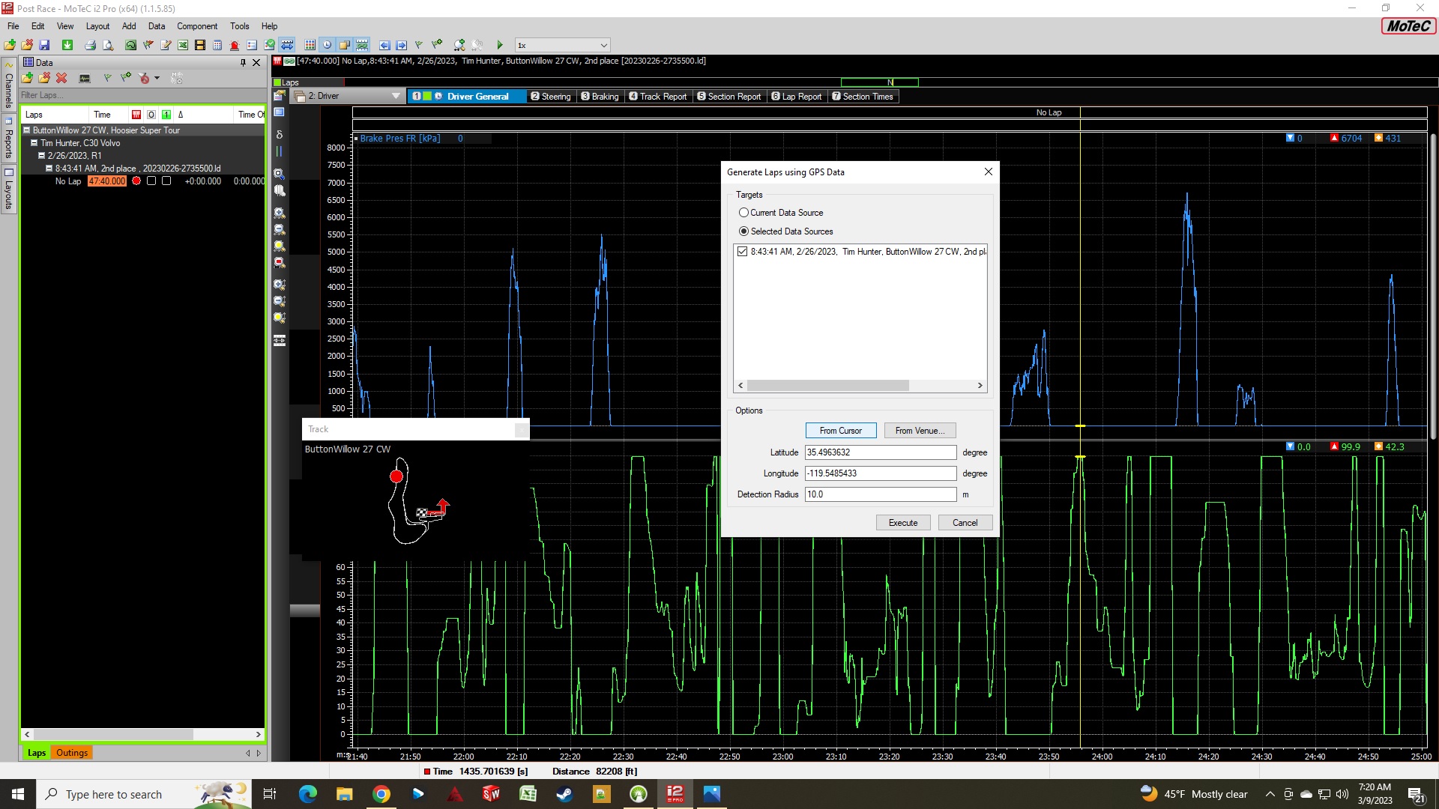The height and width of the screenshot is (809, 1439).
Task: Click the telemetry monitor icon in Data panel
Action: tap(85, 78)
